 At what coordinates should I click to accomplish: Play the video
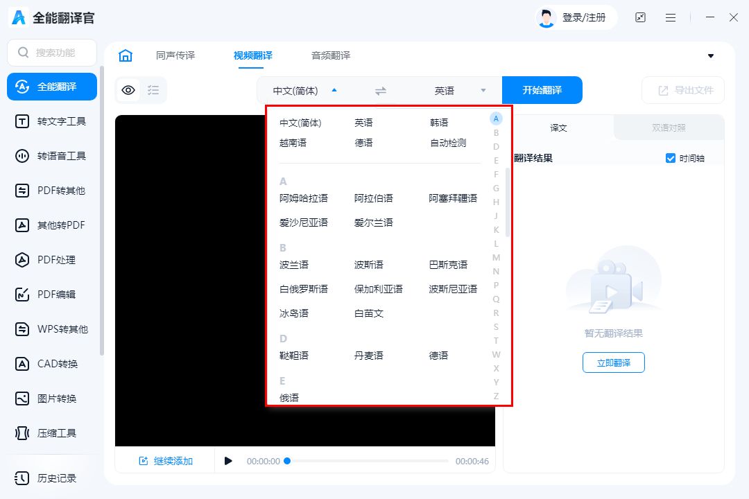(228, 461)
